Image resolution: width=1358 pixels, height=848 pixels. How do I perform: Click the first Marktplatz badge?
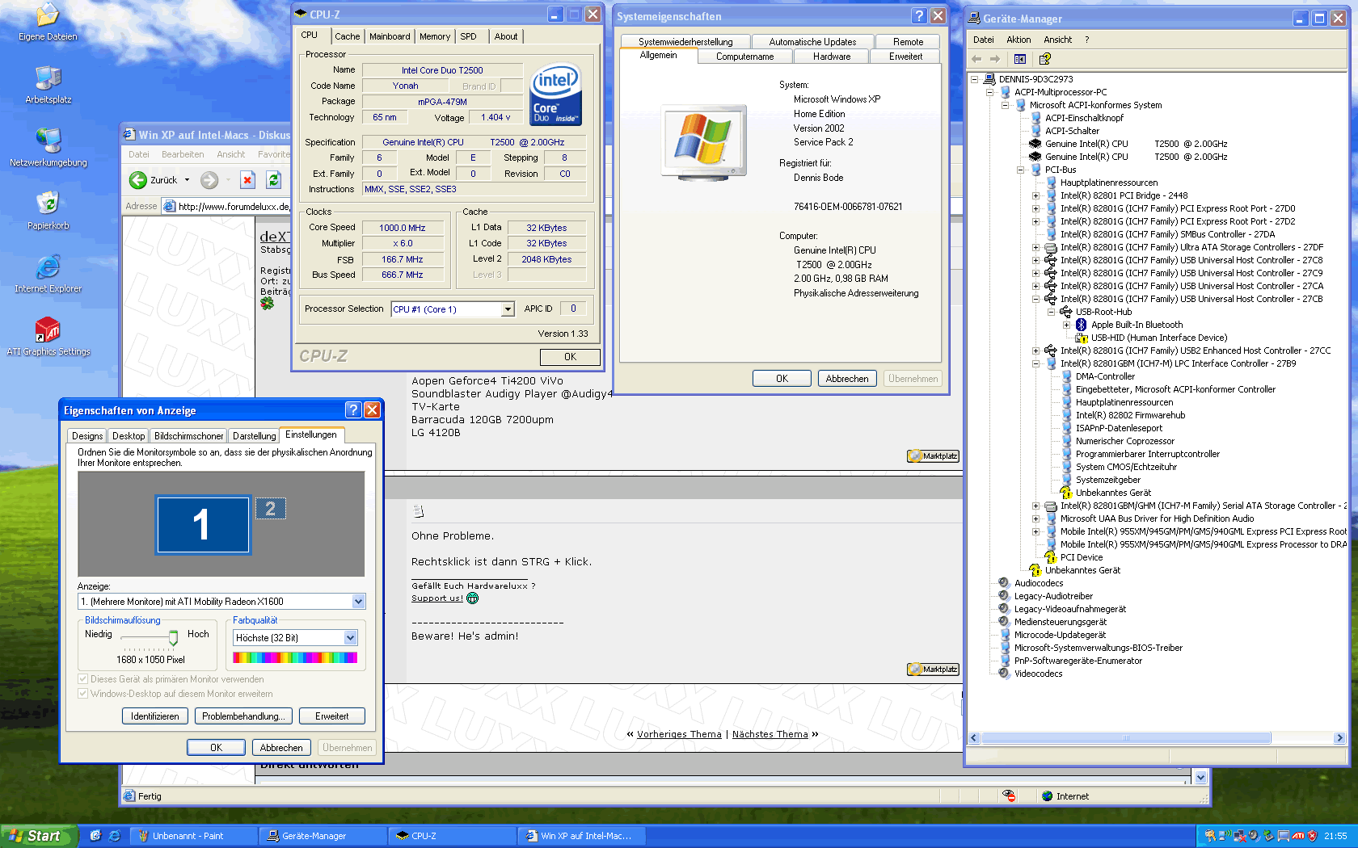click(933, 456)
